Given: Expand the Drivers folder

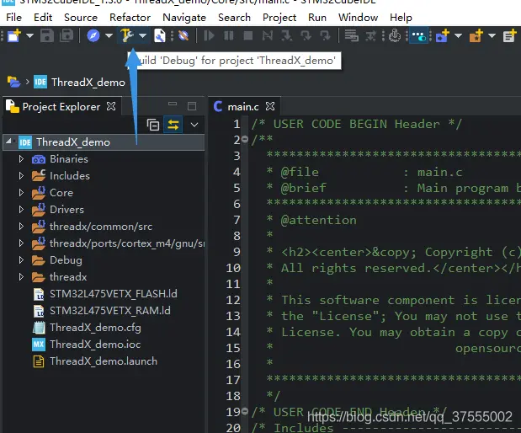Looking at the screenshot, I should click(21, 210).
